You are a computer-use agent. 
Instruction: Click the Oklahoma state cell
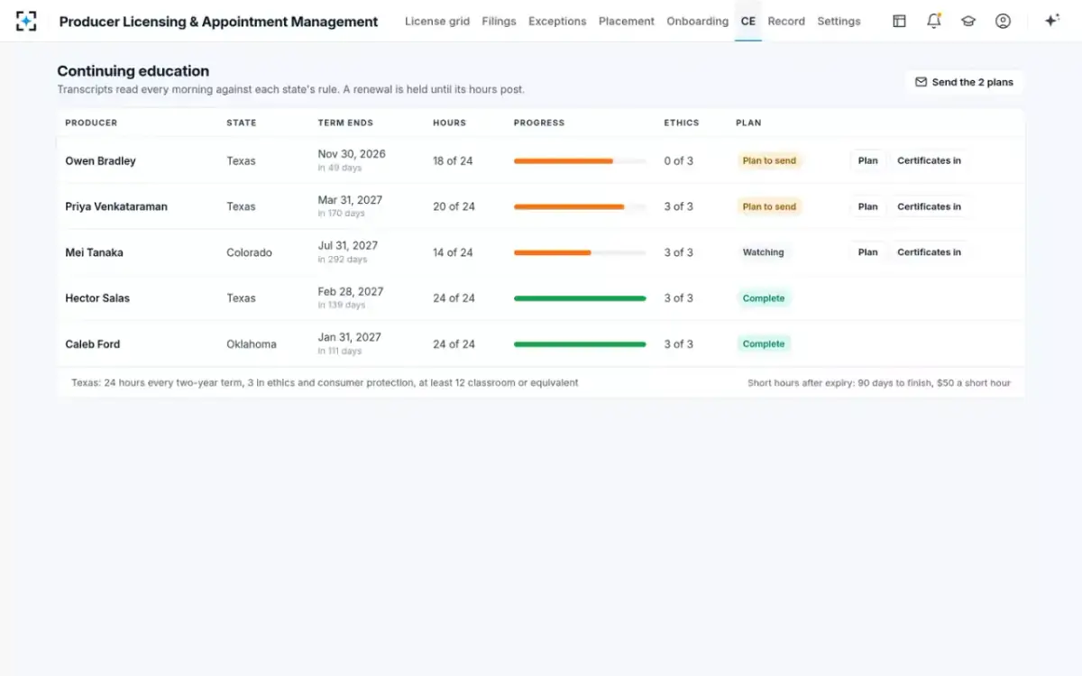tap(252, 344)
